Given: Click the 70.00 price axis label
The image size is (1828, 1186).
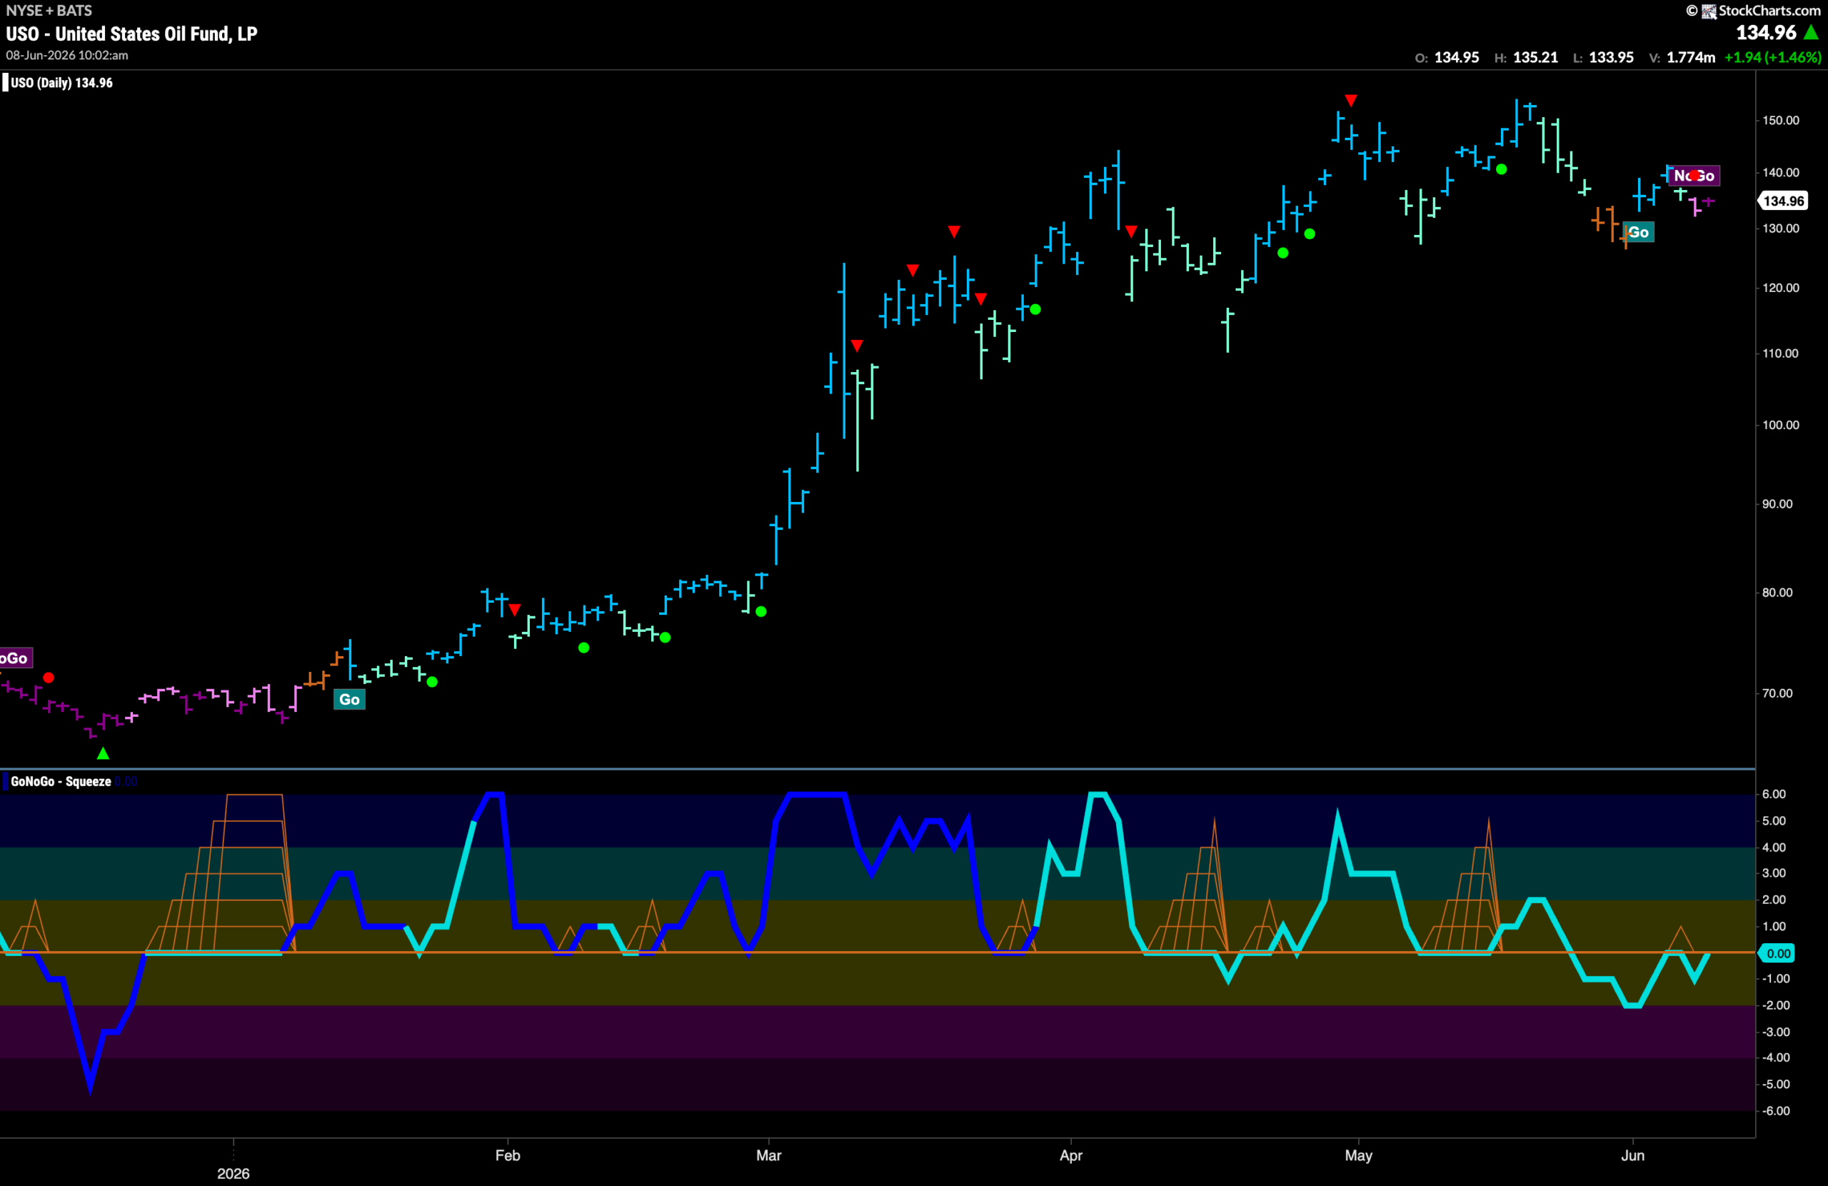Looking at the screenshot, I should [1777, 693].
